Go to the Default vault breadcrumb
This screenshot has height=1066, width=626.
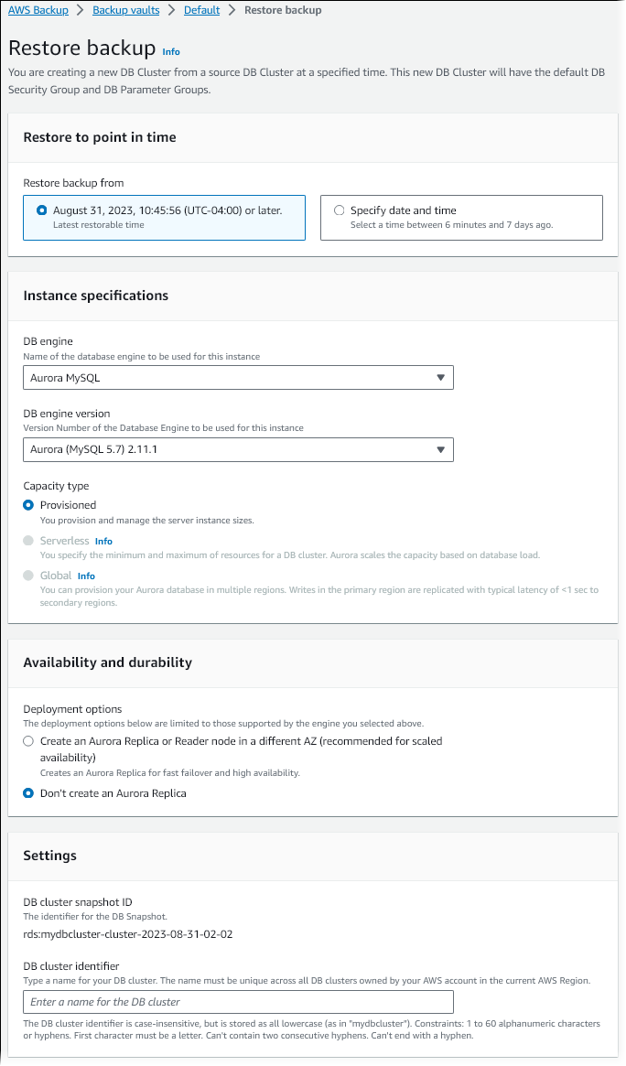pyautogui.click(x=201, y=9)
